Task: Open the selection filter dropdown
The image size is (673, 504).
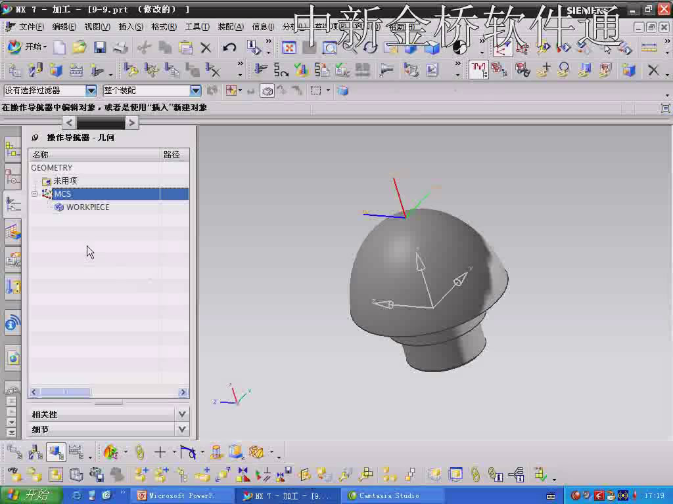Action: pos(91,91)
